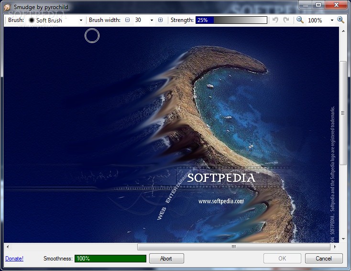Click the Smoothness bar showing 100%
The width and height of the screenshot is (351, 271).
click(x=110, y=259)
